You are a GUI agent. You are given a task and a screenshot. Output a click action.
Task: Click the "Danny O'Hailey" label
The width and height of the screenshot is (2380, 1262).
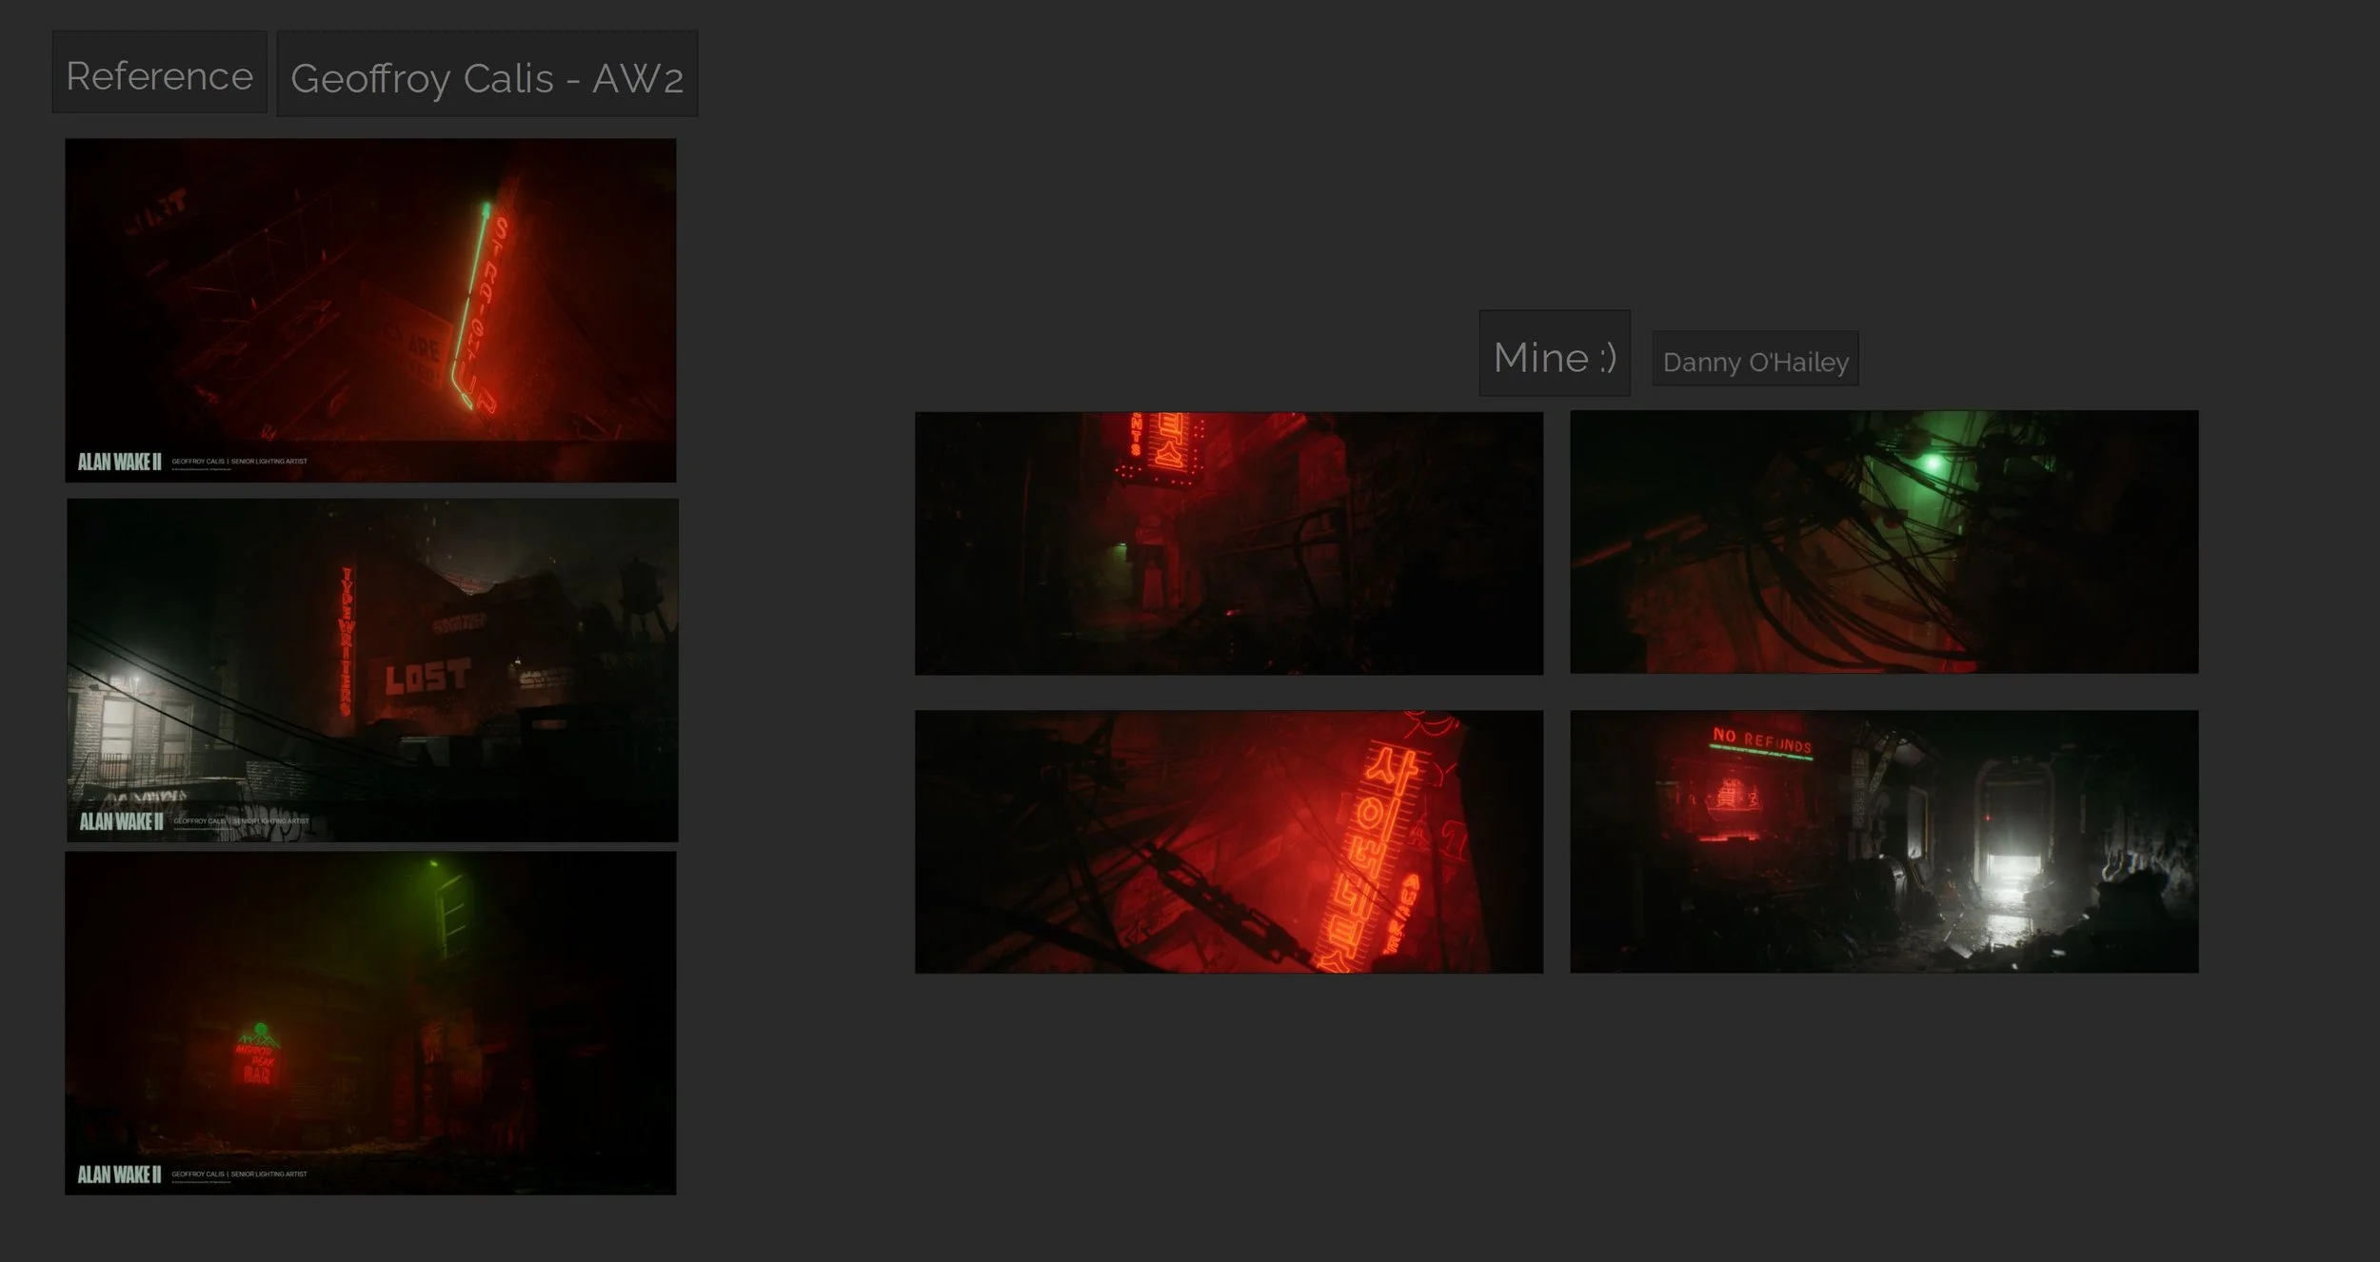click(x=1755, y=359)
